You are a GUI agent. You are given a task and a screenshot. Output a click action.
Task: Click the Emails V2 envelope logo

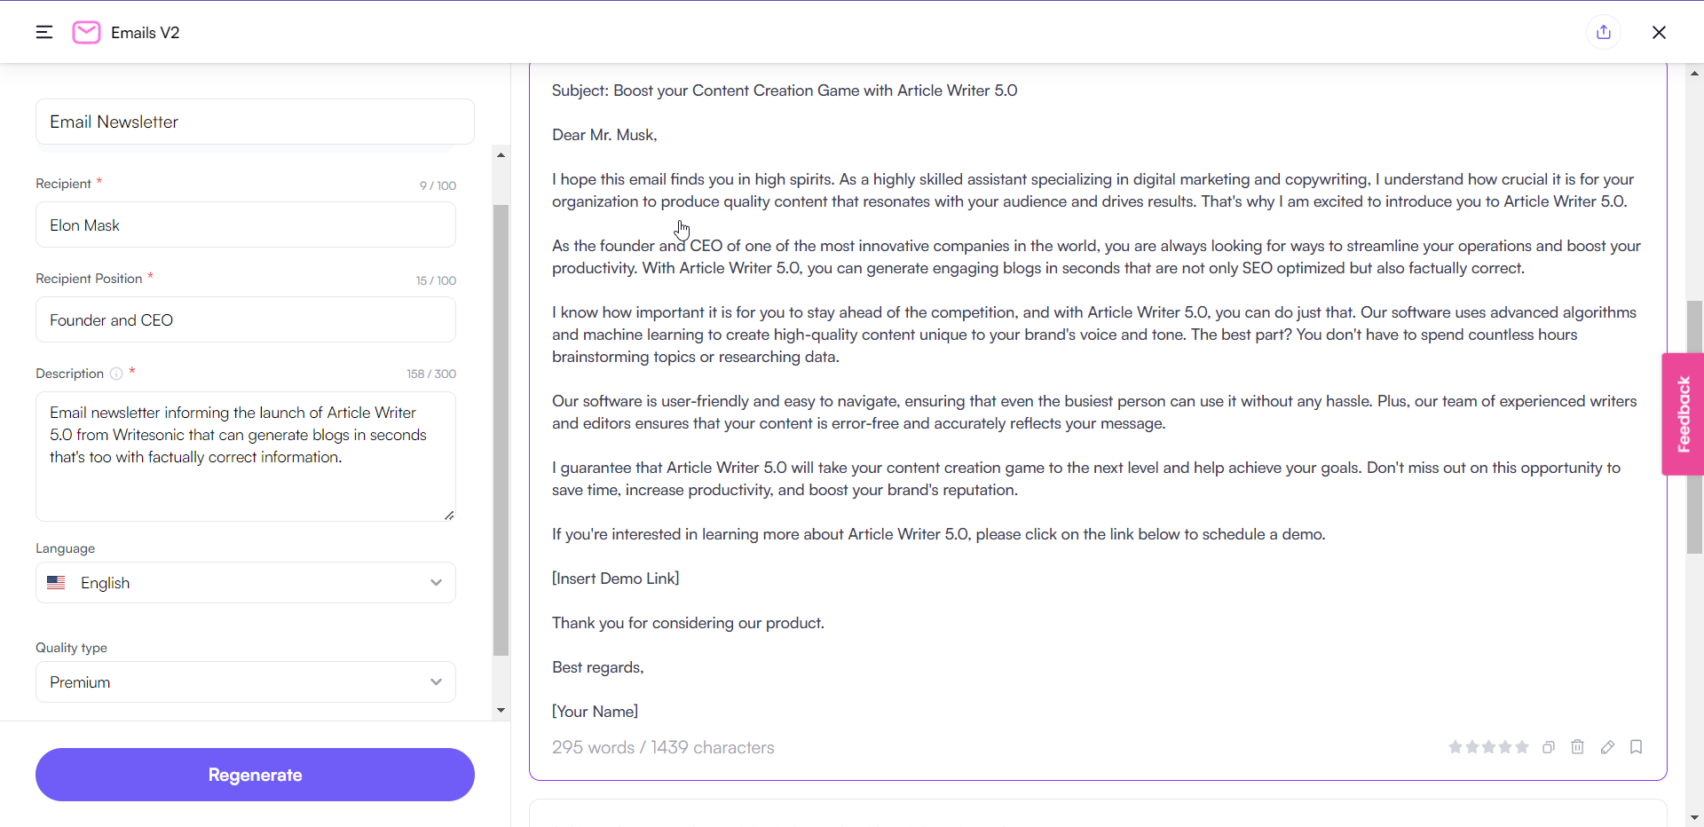(x=86, y=32)
